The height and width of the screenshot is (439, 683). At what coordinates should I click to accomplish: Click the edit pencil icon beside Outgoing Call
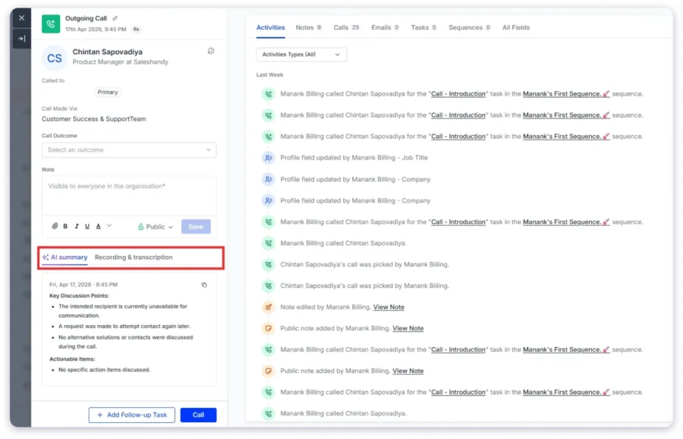(x=115, y=18)
